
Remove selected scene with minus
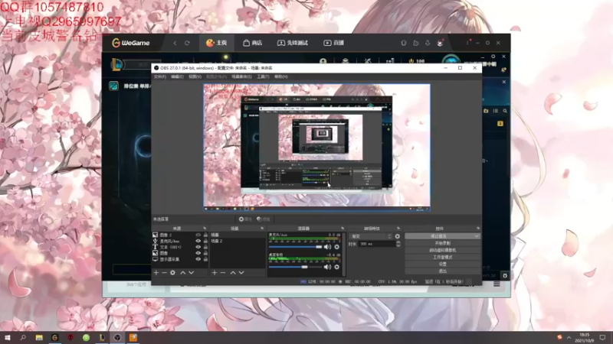point(223,273)
